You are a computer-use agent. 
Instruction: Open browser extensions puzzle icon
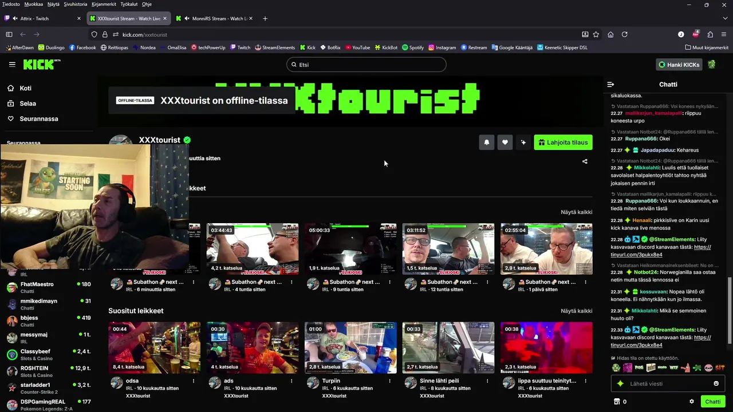[710, 34]
